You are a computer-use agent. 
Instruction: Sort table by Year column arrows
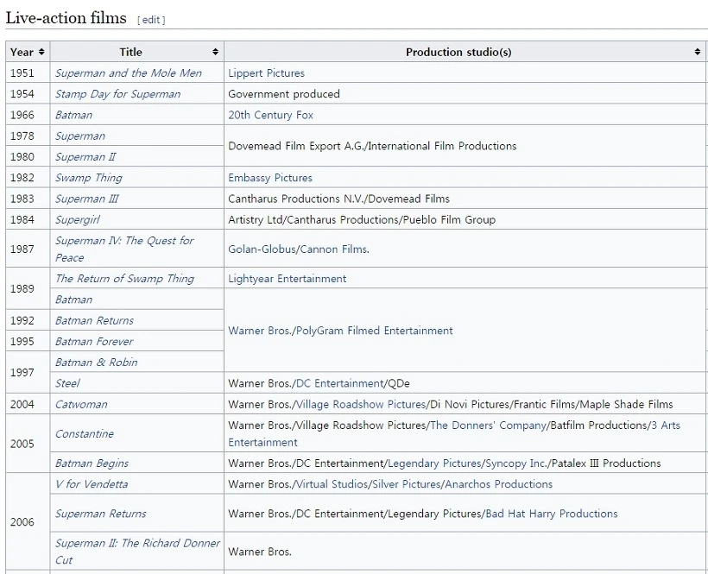(x=41, y=52)
